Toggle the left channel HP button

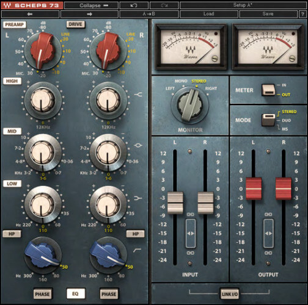point(12,234)
